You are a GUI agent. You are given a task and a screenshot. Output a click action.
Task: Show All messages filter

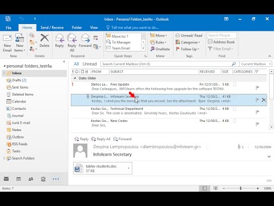click(x=76, y=64)
